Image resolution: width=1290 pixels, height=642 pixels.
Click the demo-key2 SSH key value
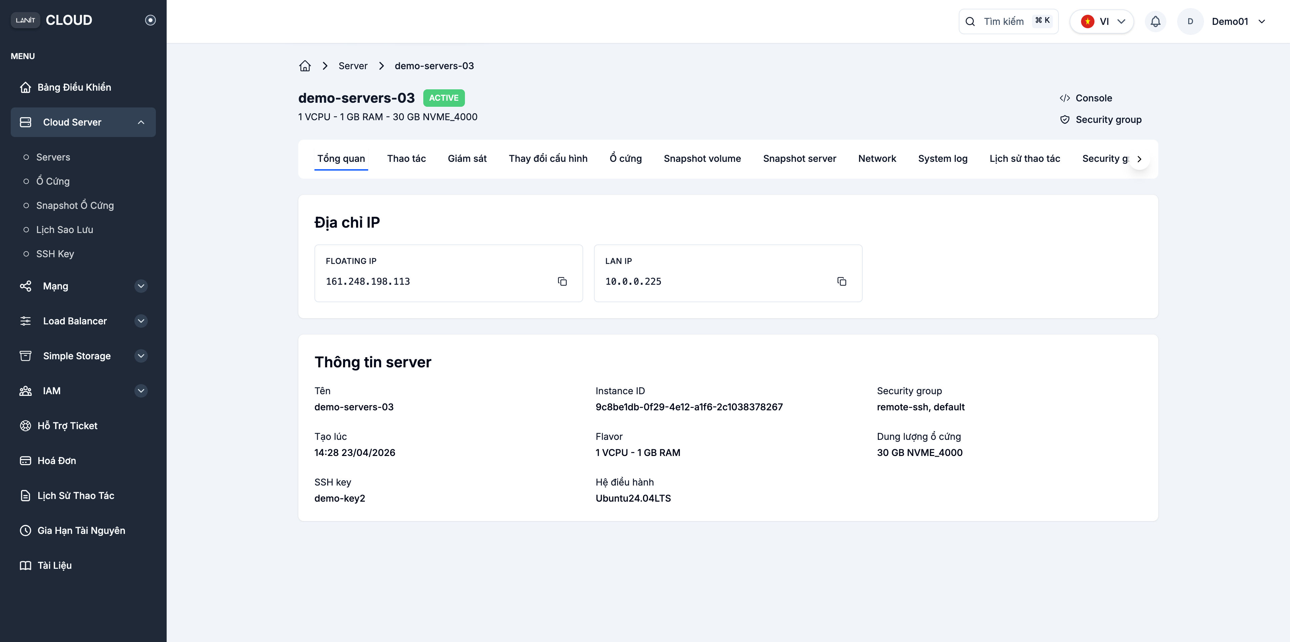tap(340, 498)
